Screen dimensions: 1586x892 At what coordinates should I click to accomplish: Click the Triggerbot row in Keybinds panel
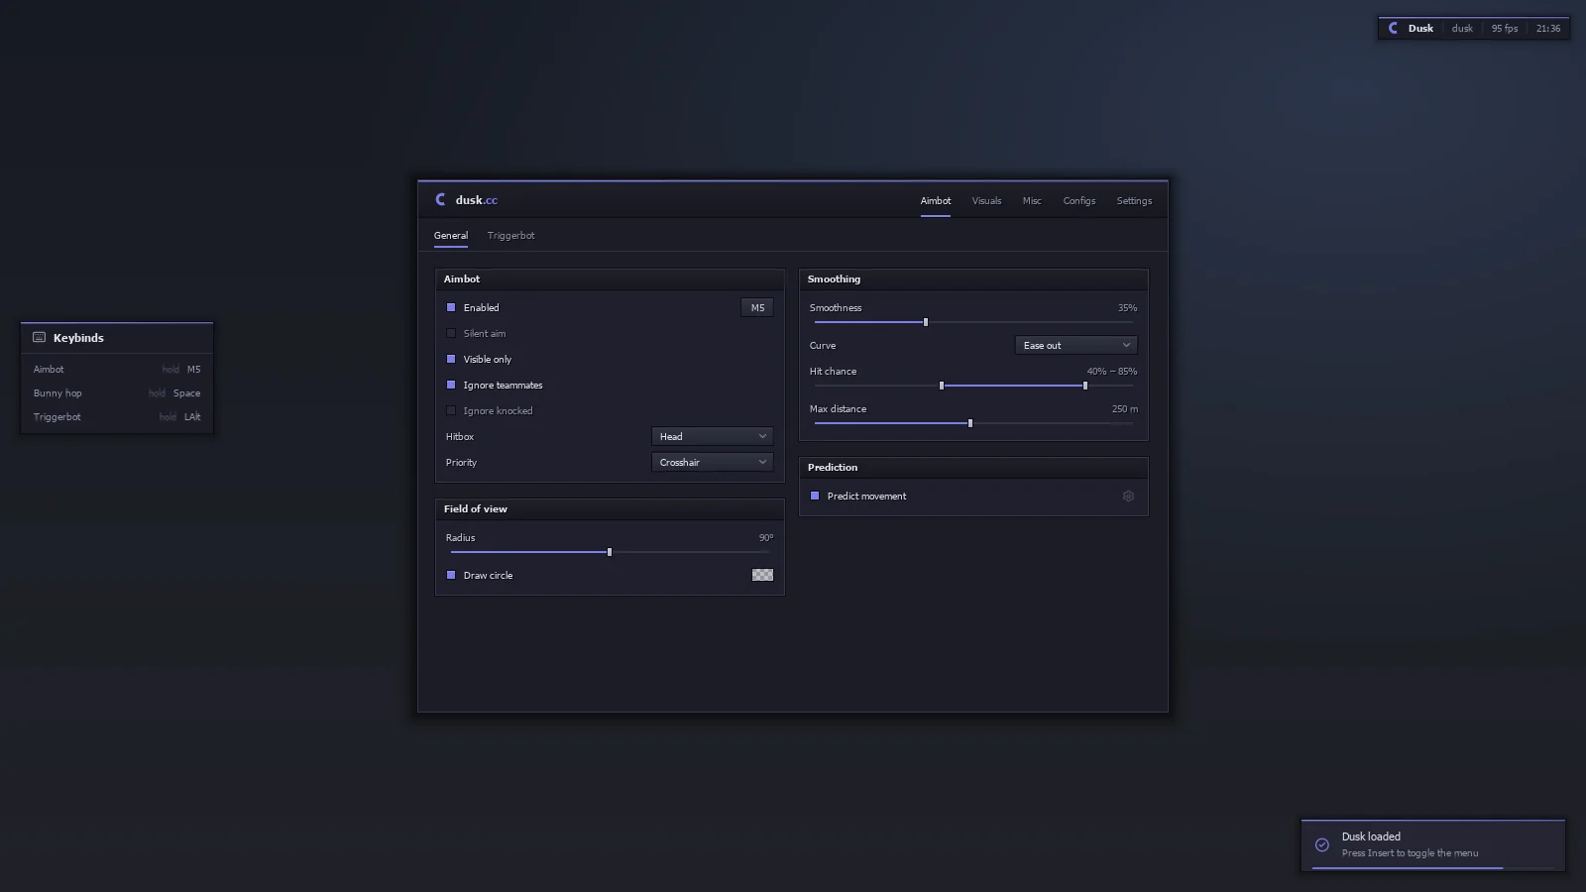click(x=117, y=417)
